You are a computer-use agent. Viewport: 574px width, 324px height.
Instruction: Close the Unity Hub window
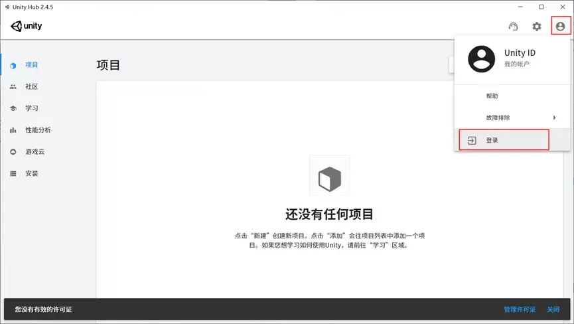tap(563, 7)
